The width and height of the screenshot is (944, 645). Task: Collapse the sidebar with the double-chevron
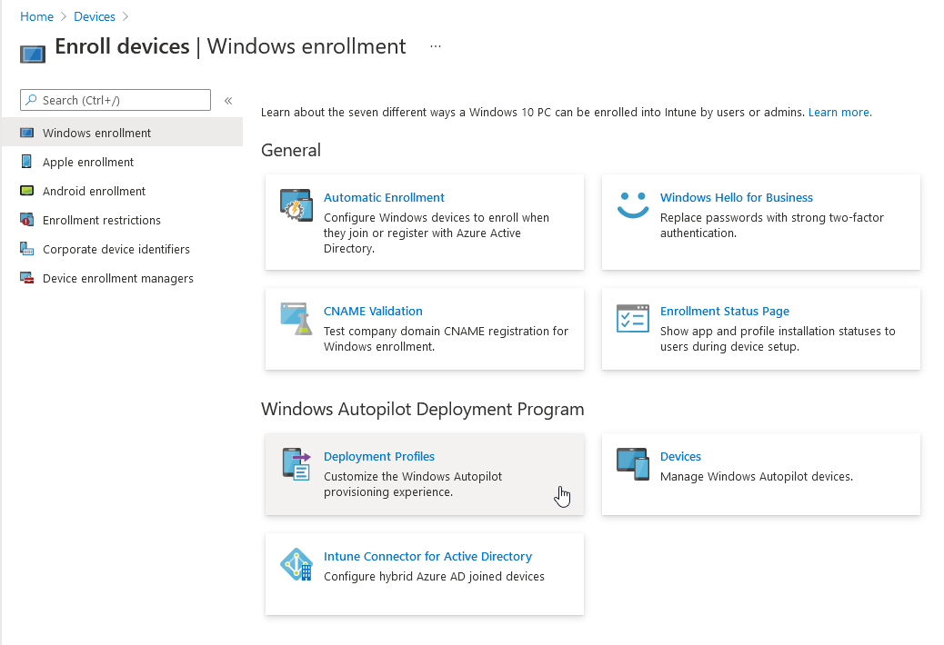coord(228,101)
